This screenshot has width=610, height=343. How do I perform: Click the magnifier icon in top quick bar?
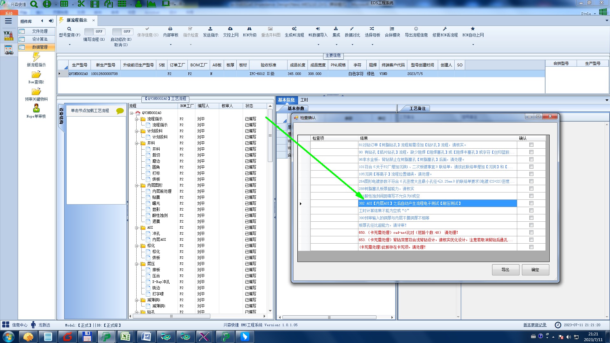(x=34, y=4)
